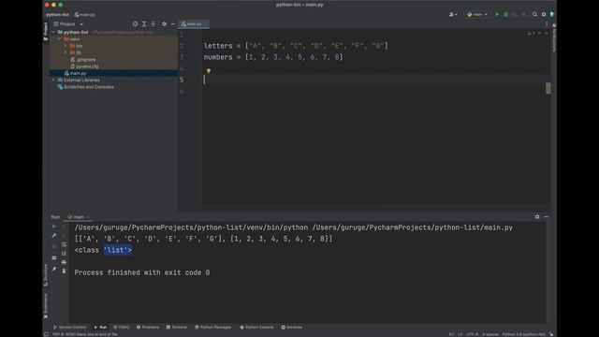The height and width of the screenshot is (337, 599).
Task: Open Python Console tool window
Action: 256,328
